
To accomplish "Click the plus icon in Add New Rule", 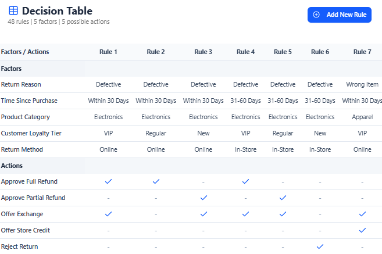I will (x=316, y=15).
